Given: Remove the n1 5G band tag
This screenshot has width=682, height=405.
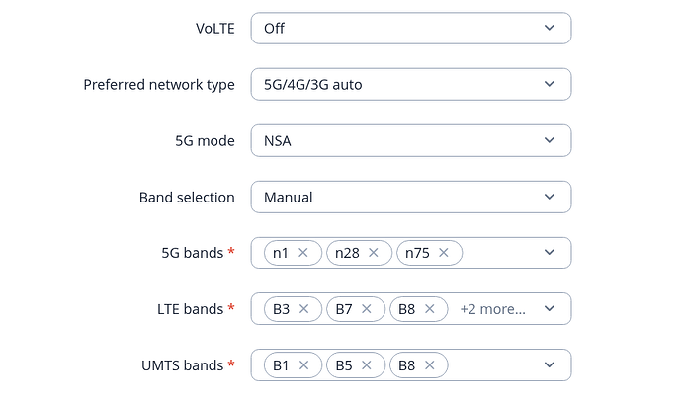Looking at the screenshot, I should pyautogui.click(x=303, y=253).
